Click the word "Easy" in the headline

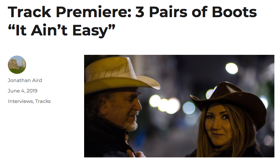coord(90,31)
